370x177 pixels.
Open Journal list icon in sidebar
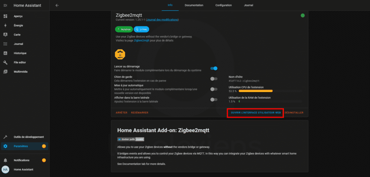pyautogui.click(x=5, y=44)
